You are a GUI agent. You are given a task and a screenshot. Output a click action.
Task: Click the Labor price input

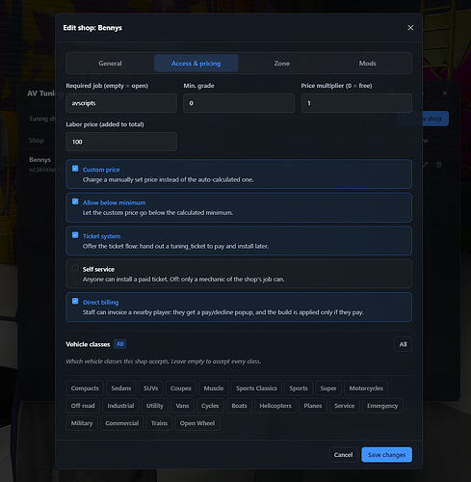coord(121,142)
